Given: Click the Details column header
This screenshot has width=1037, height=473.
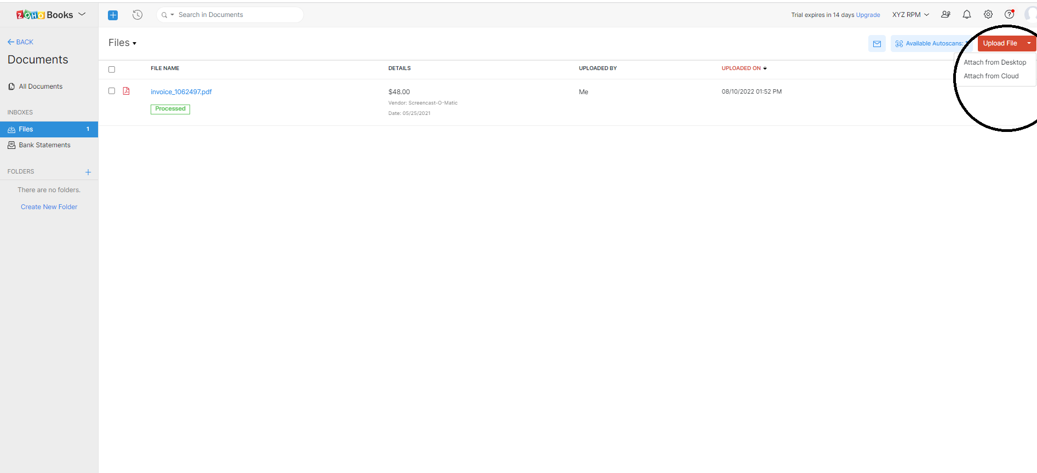Looking at the screenshot, I should [399, 68].
